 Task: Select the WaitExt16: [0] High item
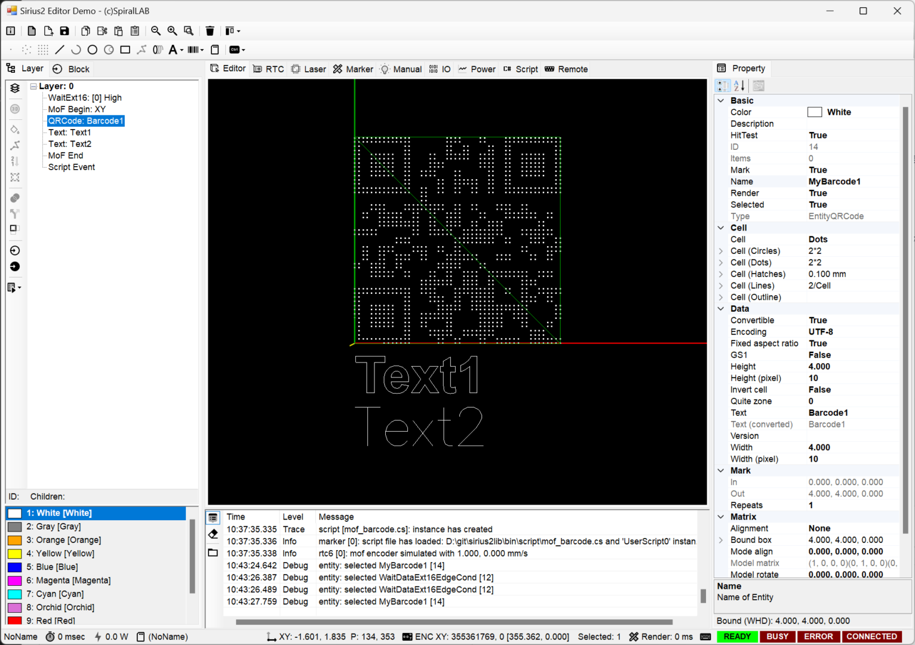click(x=85, y=98)
